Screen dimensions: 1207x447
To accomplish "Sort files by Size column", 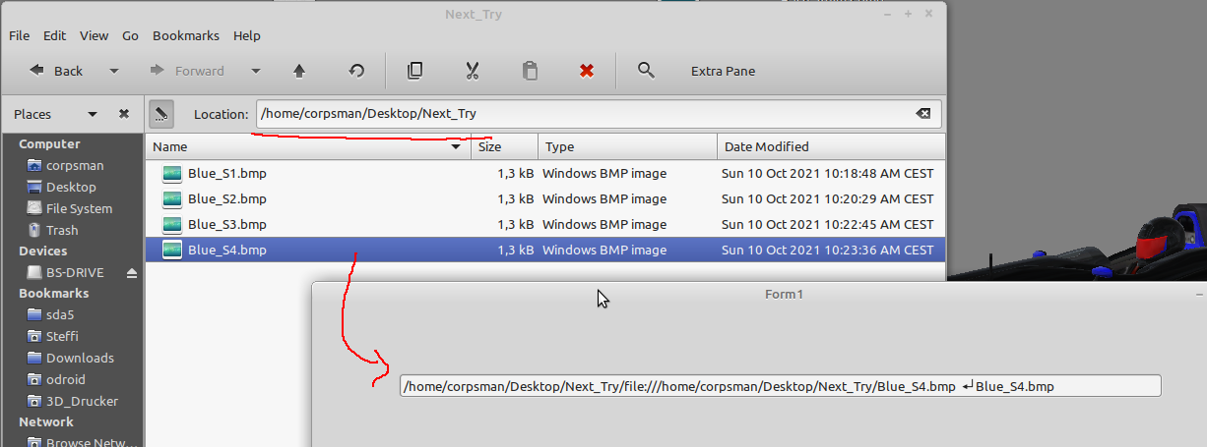I will pos(504,146).
